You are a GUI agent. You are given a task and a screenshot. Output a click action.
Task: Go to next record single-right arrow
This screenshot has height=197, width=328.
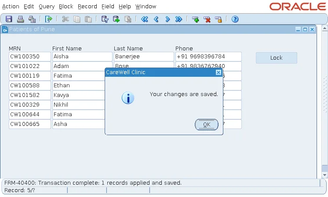(168, 19)
